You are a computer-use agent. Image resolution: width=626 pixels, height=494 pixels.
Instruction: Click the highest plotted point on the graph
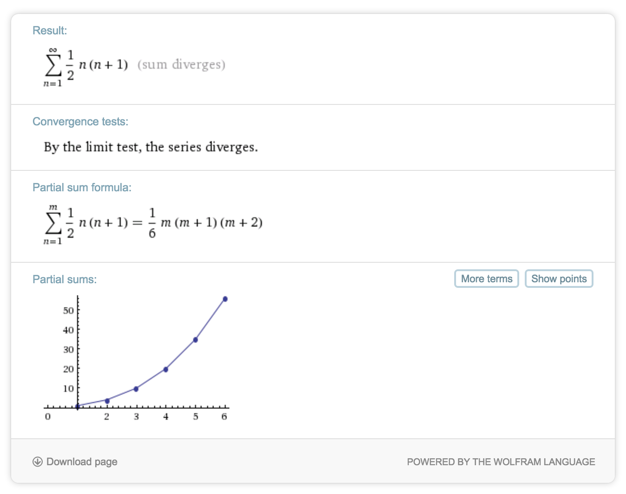[x=225, y=299]
